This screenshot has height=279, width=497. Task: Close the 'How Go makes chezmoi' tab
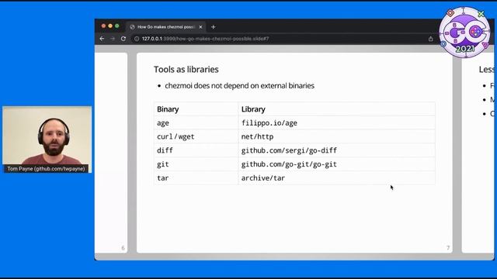pyautogui.click(x=200, y=27)
